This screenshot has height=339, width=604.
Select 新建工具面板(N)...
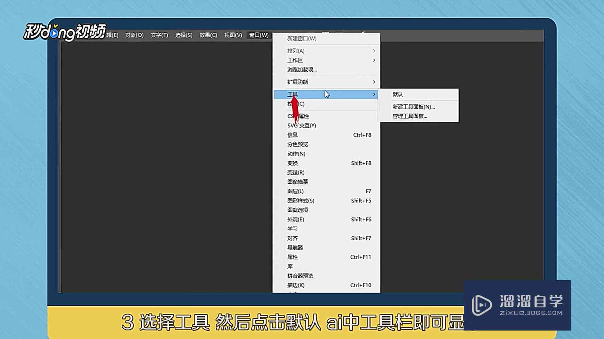click(x=418, y=107)
